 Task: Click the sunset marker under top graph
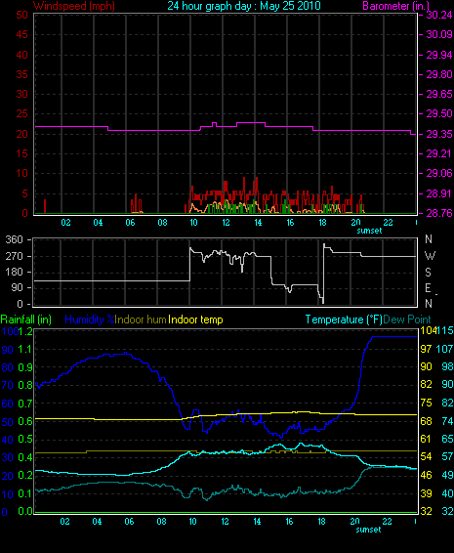(369, 231)
